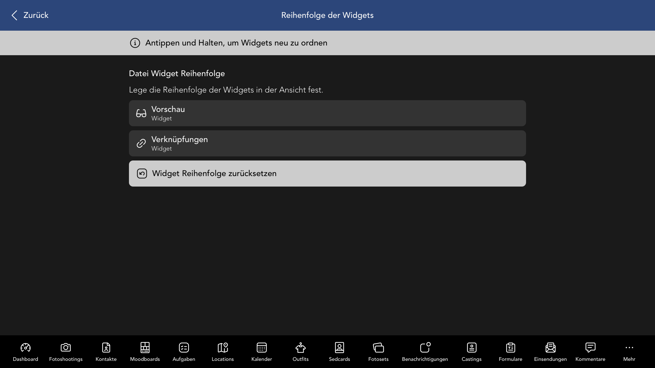Switch to Fotoshootings tab label
This screenshot has height=368, width=655.
pyautogui.click(x=66, y=359)
